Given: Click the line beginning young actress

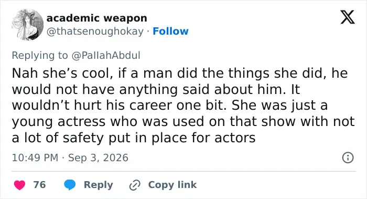Looking at the screenshot, I should (183, 122).
